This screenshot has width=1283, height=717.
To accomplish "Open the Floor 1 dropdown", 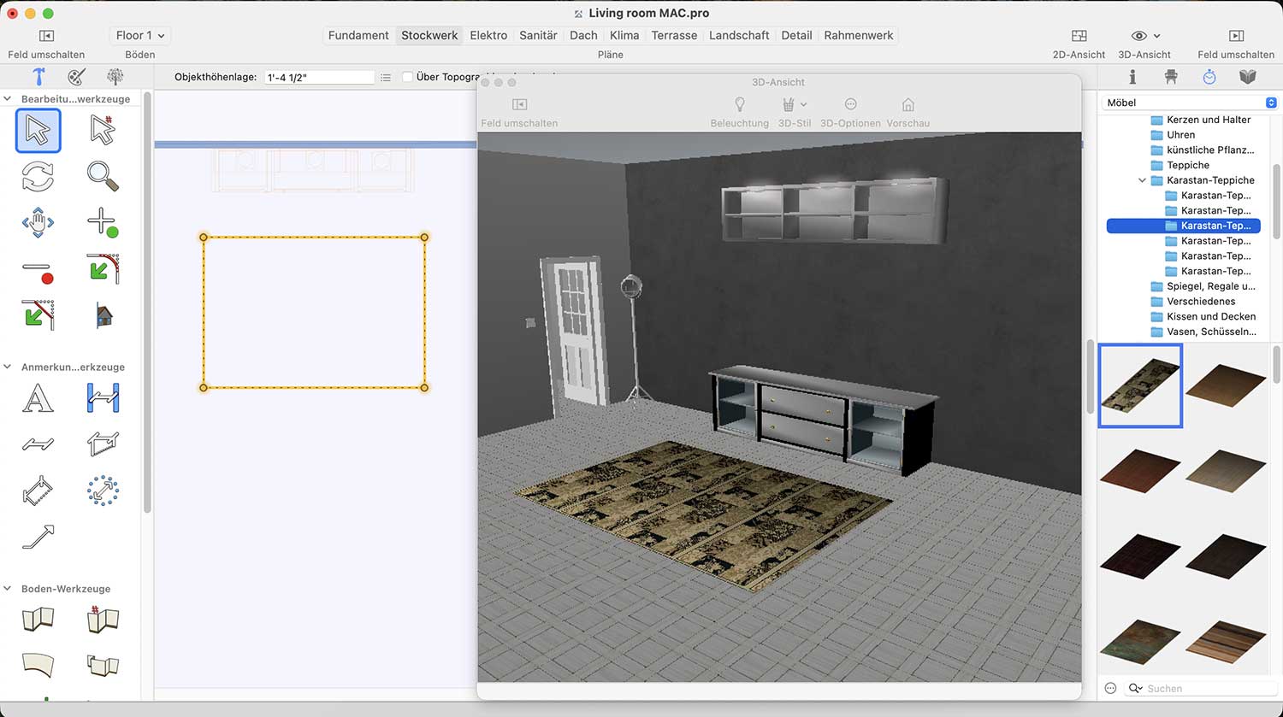I will coord(139,35).
